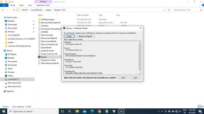Select the Mono.Cecil.Rocks.dll file
The image size is (204, 114).
point(49,44)
